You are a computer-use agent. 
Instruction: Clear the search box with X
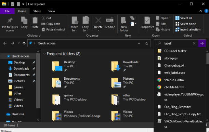194,43
